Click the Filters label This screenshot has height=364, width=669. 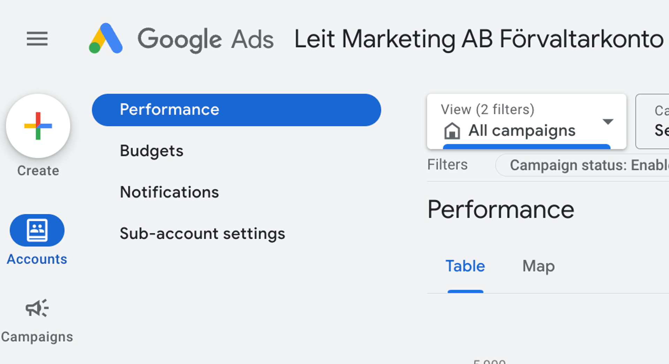click(x=447, y=165)
